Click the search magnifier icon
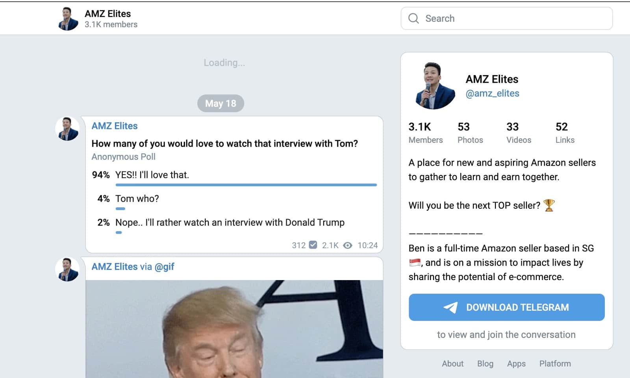This screenshot has height=378, width=630. [x=413, y=18]
